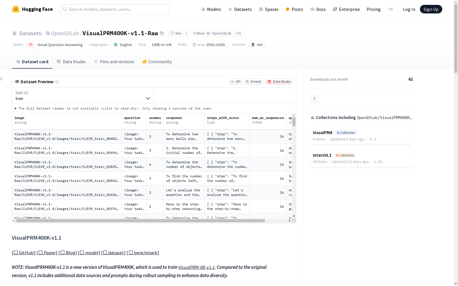This screenshot has width=458, height=286.
Task: Open the table of contents sidebar icon
Action: click(x=1, y=79)
